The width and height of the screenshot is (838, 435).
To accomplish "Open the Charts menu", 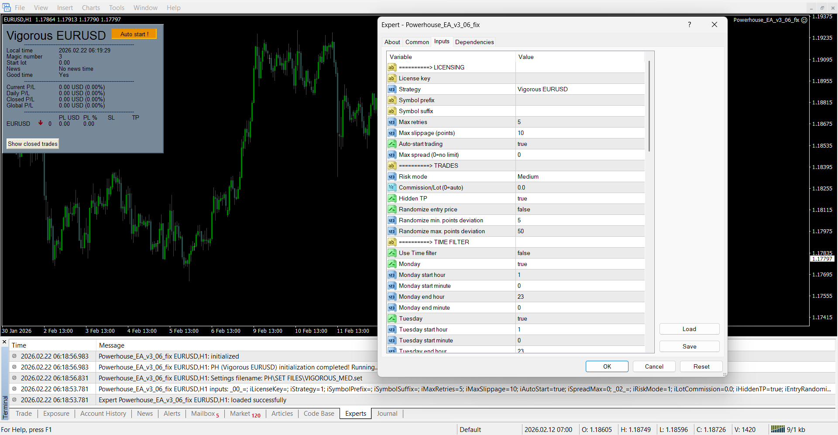I will 91,8.
